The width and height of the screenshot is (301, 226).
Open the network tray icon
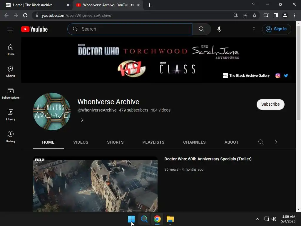pyautogui.click(x=267, y=219)
